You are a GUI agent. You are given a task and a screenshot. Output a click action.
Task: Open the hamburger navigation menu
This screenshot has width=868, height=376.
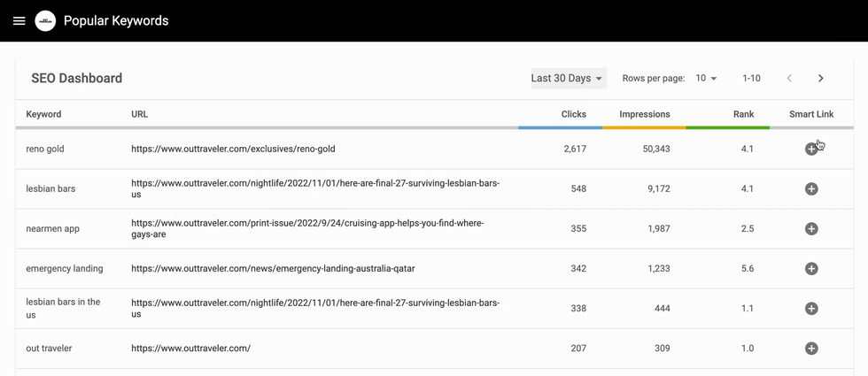[x=19, y=20]
